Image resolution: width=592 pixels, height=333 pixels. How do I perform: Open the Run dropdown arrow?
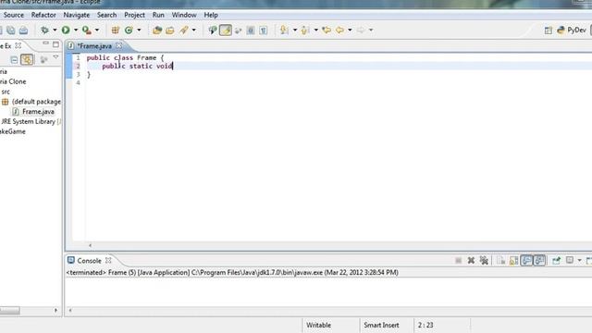76,30
